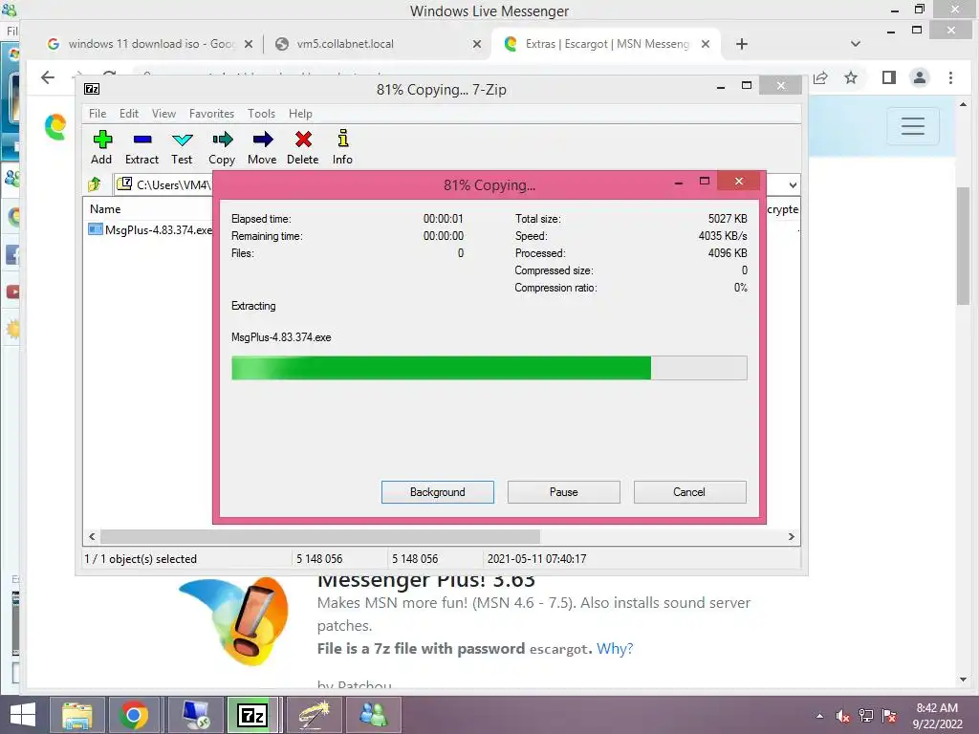Click the Background button

[438, 492]
